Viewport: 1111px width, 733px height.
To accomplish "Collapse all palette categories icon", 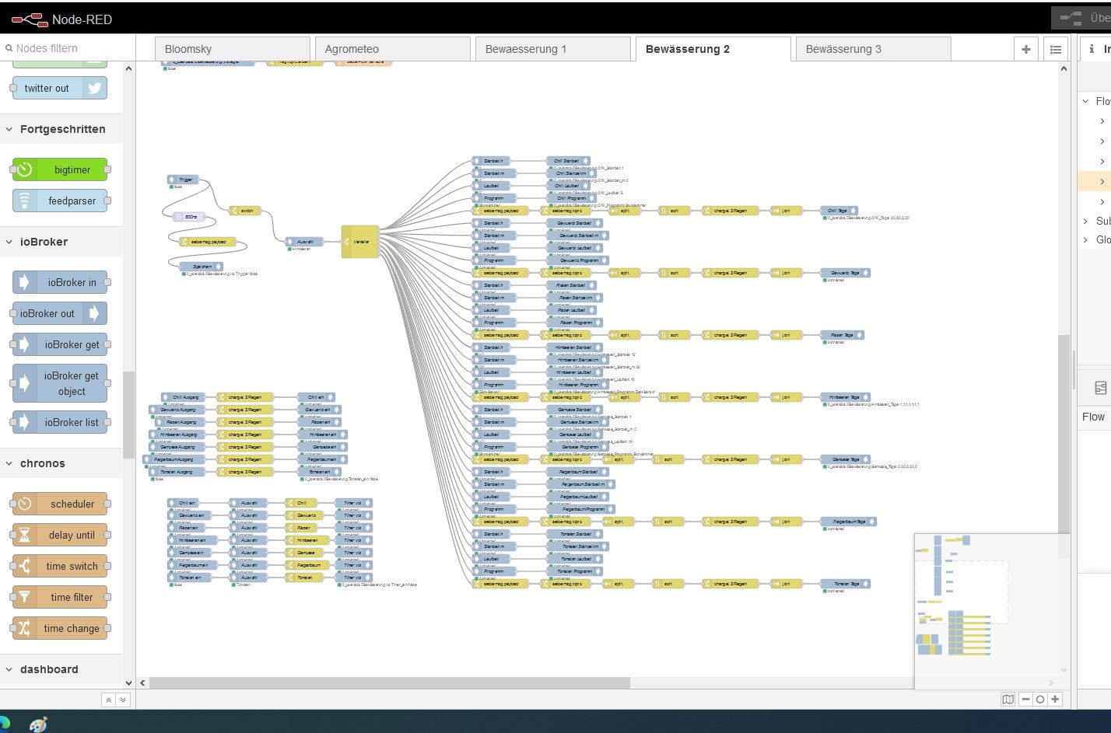I will (108, 700).
